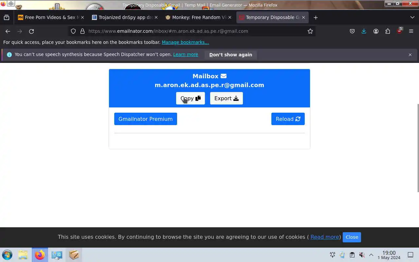The width and height of the screenshot is (419, 262).
Task: Switch to the Trojanized dnSpy app tab
Action: point(124,17)
